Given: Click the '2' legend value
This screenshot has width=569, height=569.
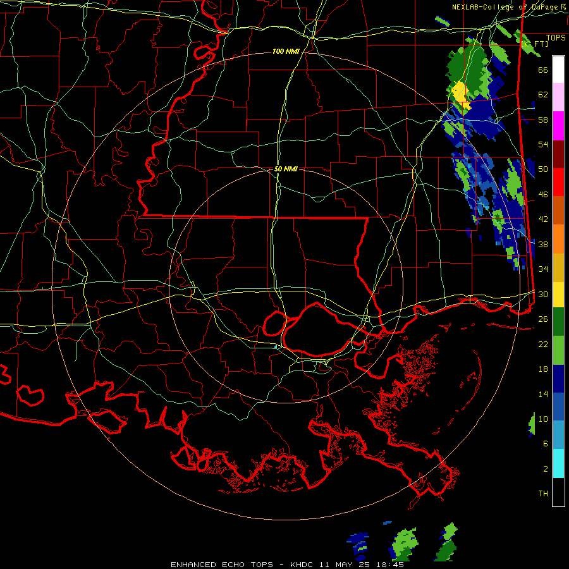Looking at the screenshot, I should (x=546, y=469).
